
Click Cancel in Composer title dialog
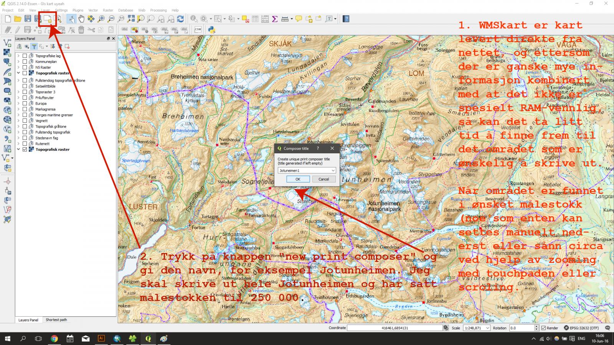click(324, 179)
